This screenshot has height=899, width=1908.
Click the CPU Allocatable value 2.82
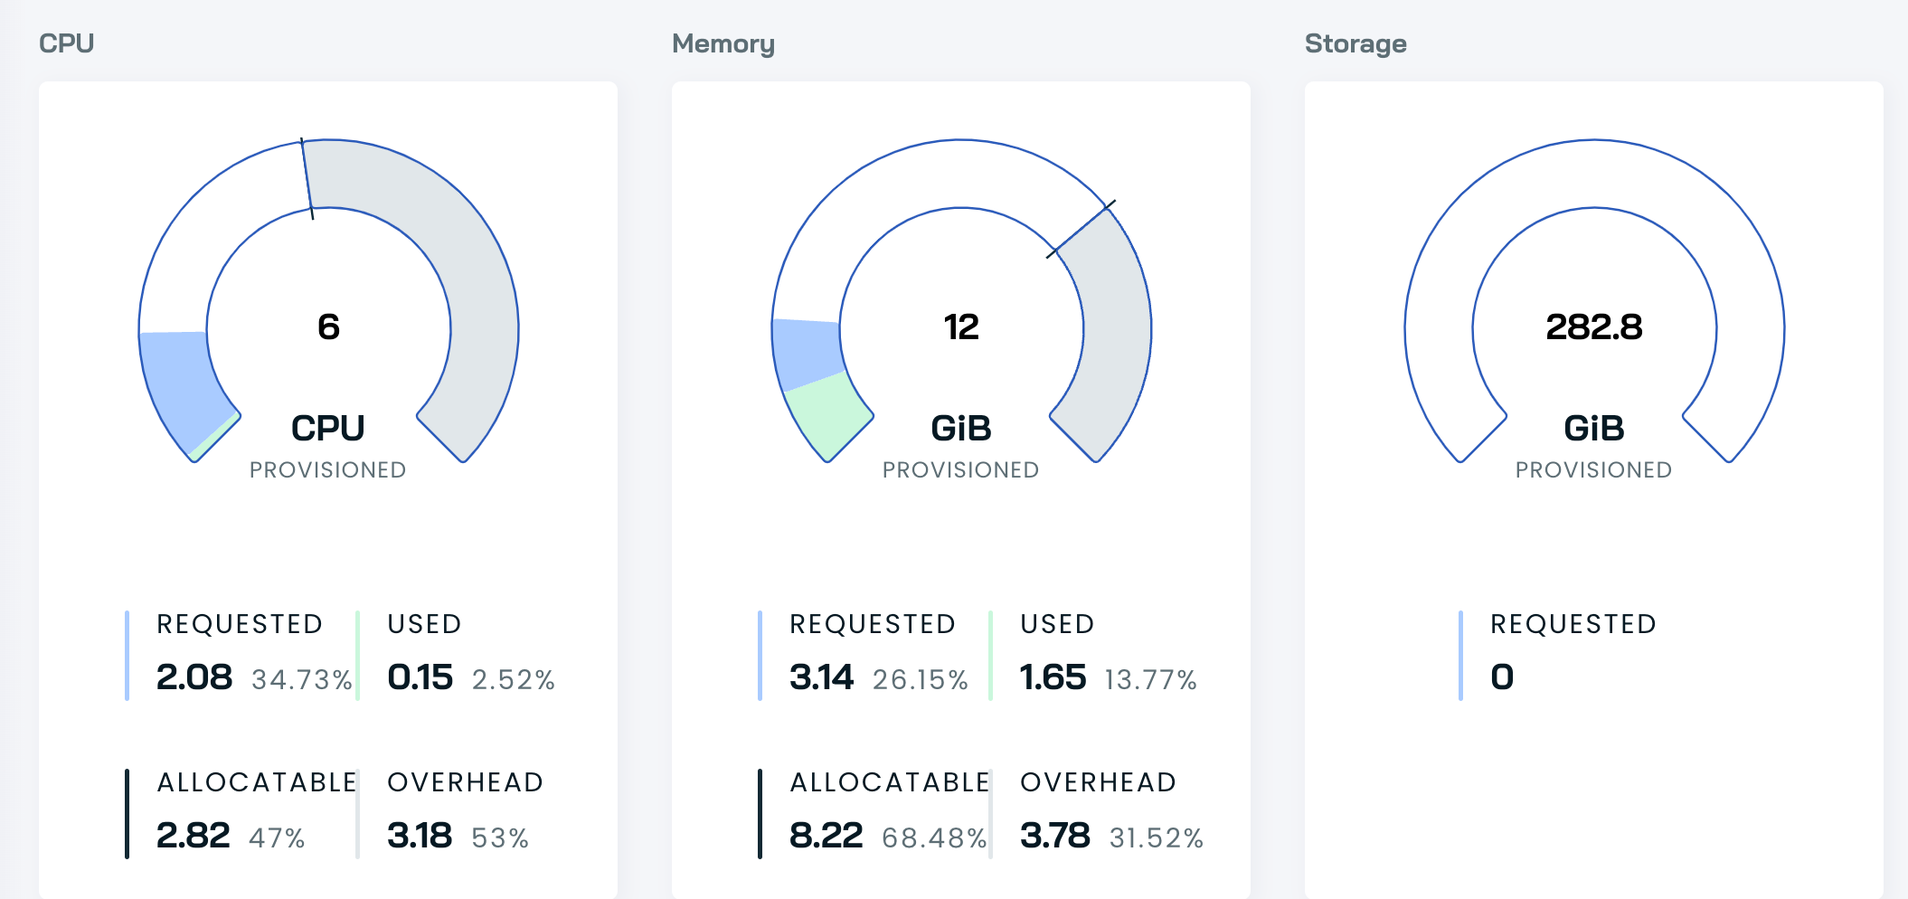pyautogui.click(x=194, y=836)
